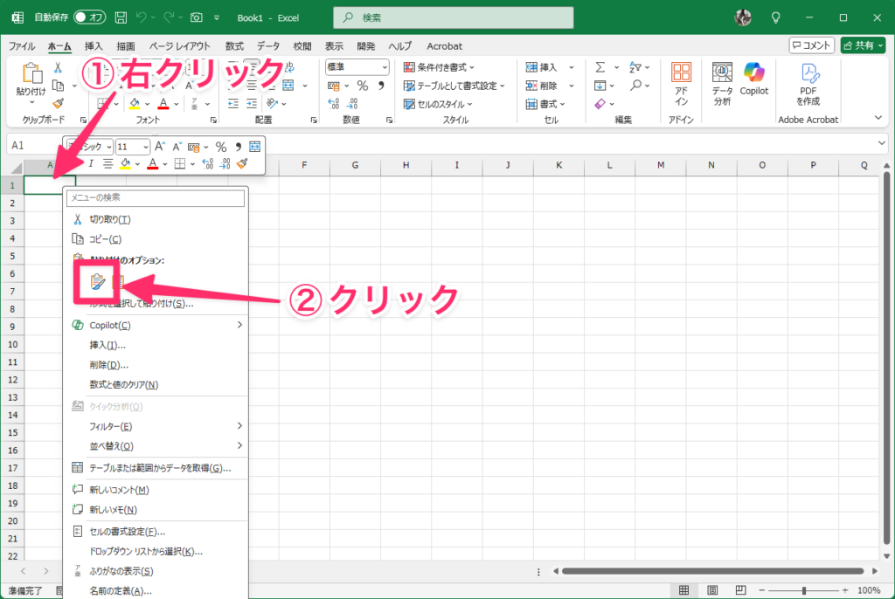This screenshot has height=599, width=895.
Task: Click the Fill down-arrow icon in the 編集 group
Action: [600, 86]
